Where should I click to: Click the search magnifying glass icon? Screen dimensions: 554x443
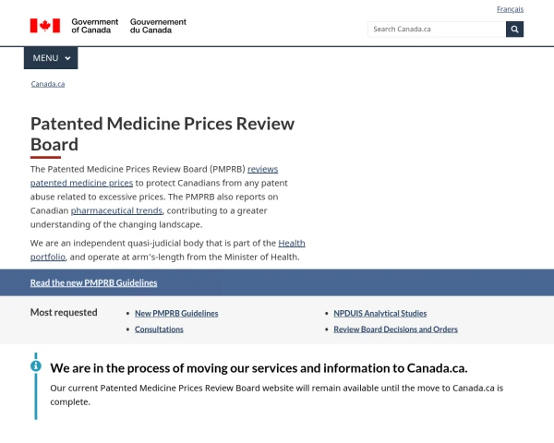coord(514,29)
